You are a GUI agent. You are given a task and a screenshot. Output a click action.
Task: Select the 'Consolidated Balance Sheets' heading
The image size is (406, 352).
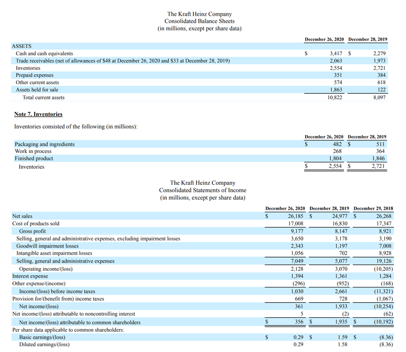pyautogui.click(x=200, y=21)
